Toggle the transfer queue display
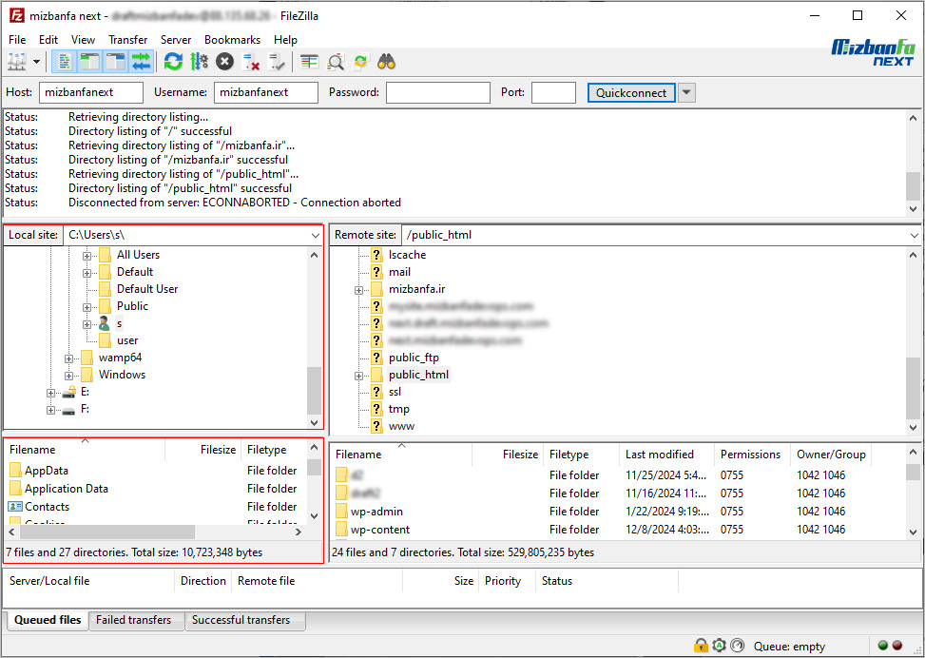The image size is (925, 658). coord(141,62)
